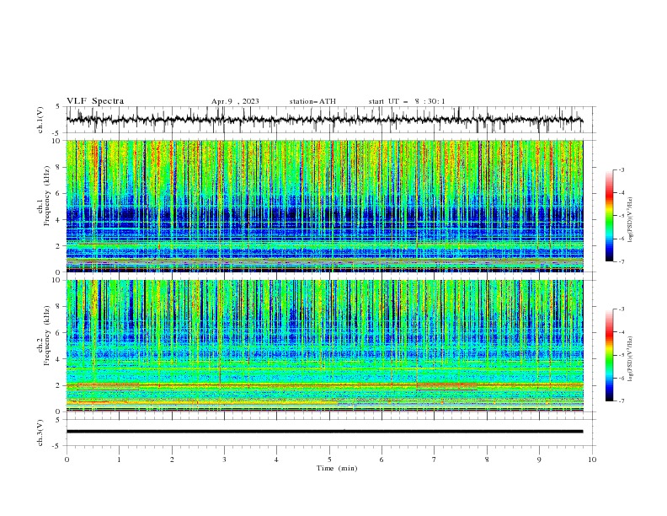The width and height of the screenshot is (667, 516).
Task: Click the ch.2 colorbar "log(PSD)(V²/Hz)" label
Action: 630,359
